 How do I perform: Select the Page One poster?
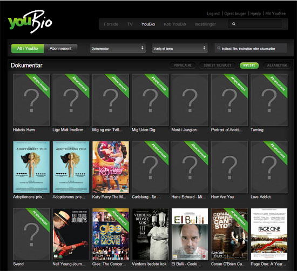(x=269, y=234)
